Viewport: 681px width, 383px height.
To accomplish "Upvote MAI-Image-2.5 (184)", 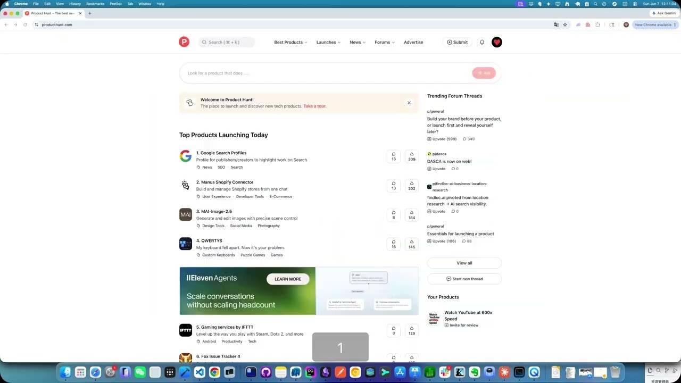I will pyautogui.click(x=412, y=215).
